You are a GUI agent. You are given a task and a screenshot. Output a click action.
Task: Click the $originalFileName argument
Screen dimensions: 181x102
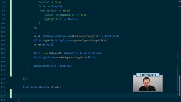pyautogui.click(x=91, y=53)
